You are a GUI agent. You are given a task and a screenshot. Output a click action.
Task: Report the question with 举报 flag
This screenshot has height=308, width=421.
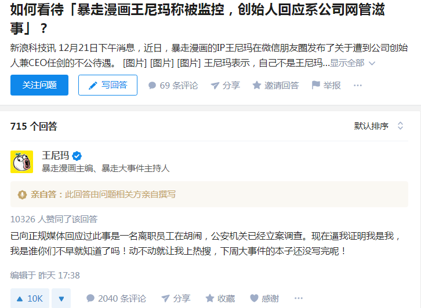(x=316, y=86)
